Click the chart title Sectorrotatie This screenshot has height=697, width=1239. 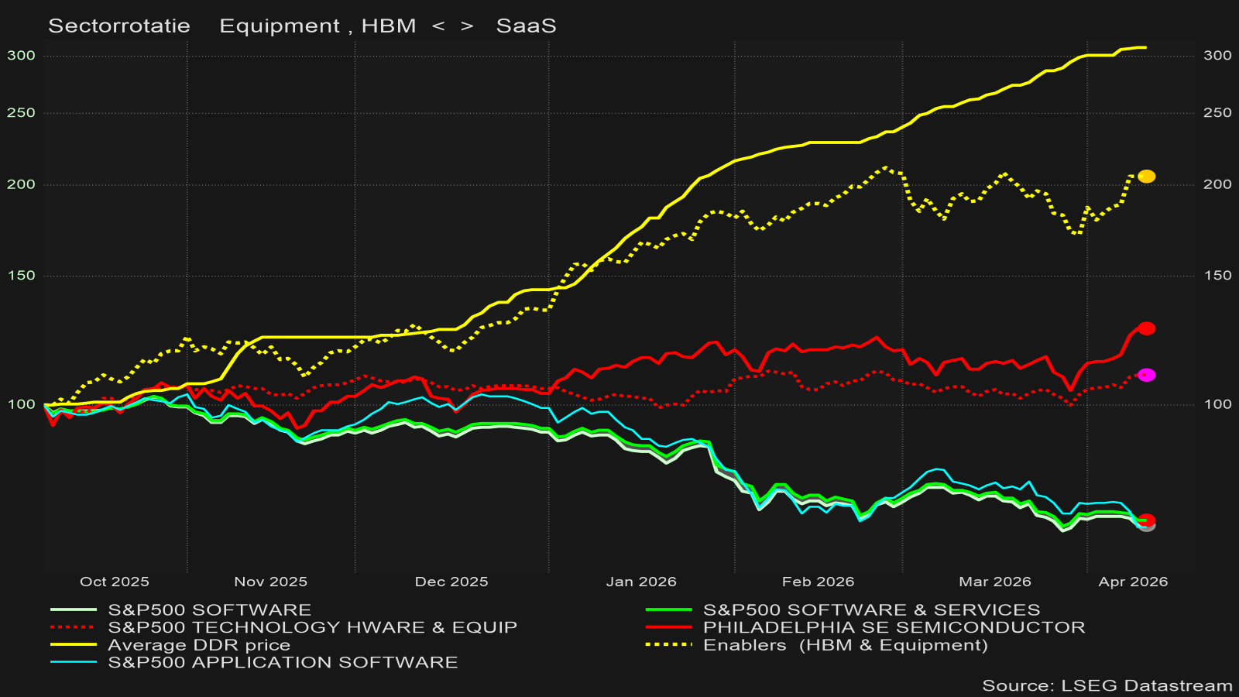[x=119, y=26]
